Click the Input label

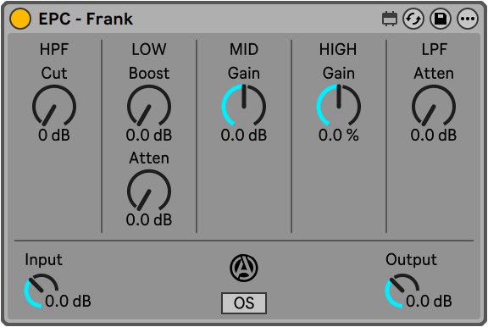click(x=43, y=259)
